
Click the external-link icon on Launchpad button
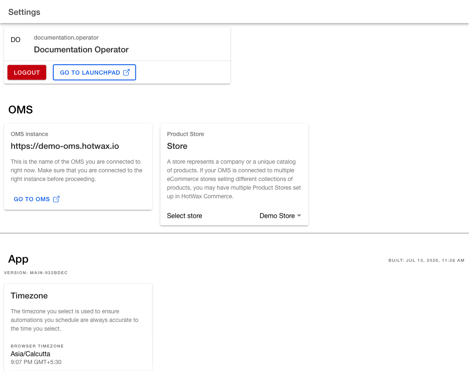pyautogui.click(x=126, y=72)
